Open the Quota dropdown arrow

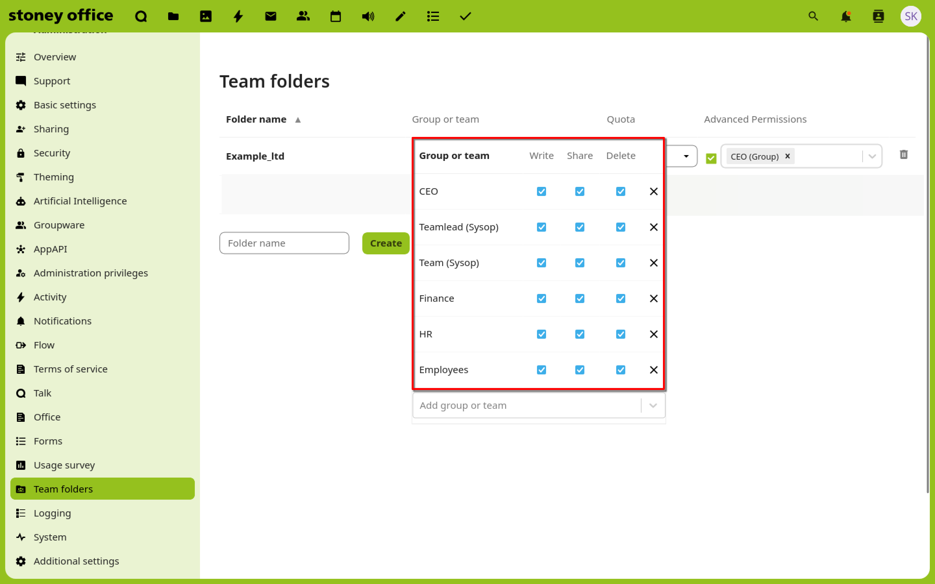pos(686,156)
